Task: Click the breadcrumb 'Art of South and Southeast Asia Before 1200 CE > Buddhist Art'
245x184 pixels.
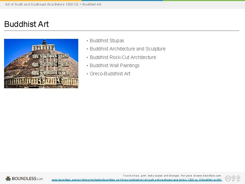Action: pos(53,4)
